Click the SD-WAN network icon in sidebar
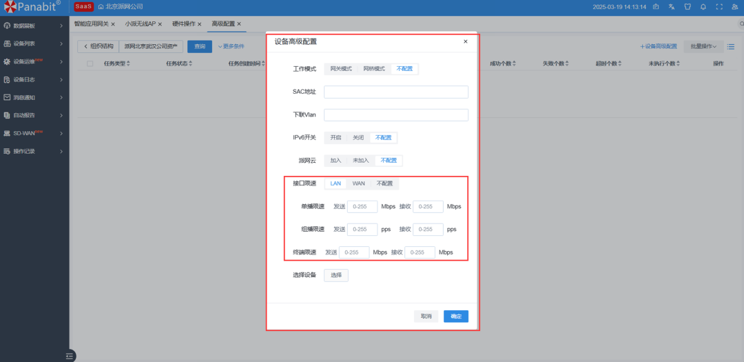 tap(7, 134)
